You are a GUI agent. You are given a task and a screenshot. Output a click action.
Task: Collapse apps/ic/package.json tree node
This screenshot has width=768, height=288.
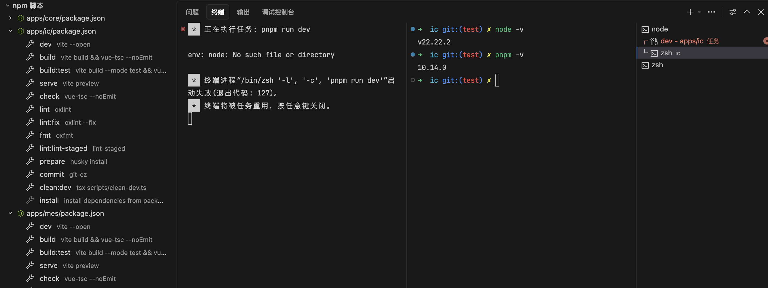point(10,31)
